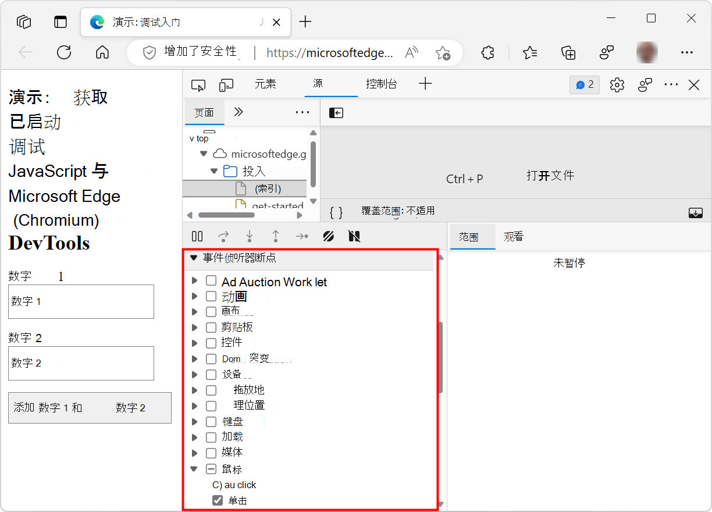This screenshot has height=512, width=712.
Task: Click the Step out button
Action: [x=276, y=236]
